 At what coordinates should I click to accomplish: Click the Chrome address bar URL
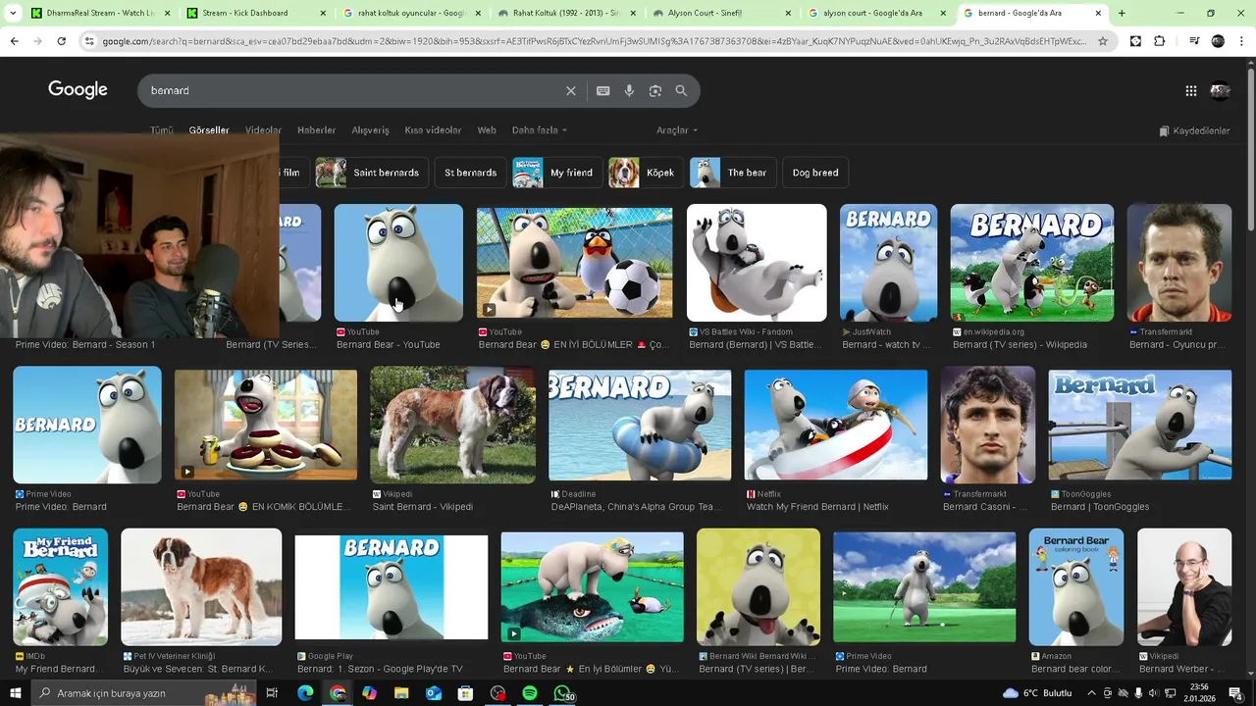click(x=594, y=41)
